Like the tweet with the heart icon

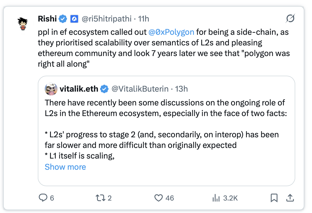159,198
